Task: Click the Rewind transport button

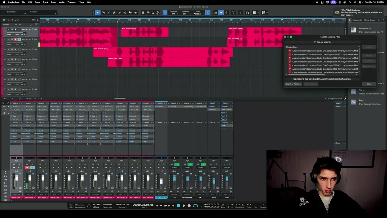Action: pyautogui.click(x=161, y=206)
